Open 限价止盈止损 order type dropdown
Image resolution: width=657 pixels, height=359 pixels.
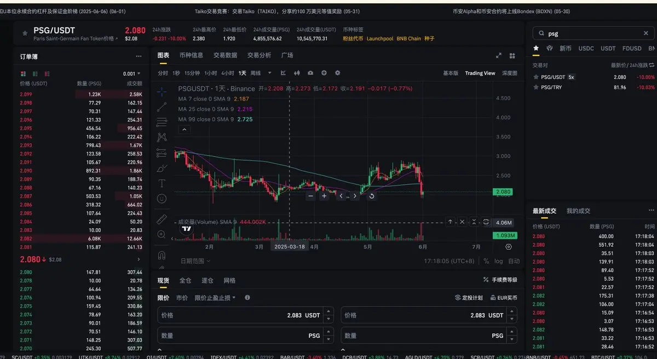click(x=215, y=298)
